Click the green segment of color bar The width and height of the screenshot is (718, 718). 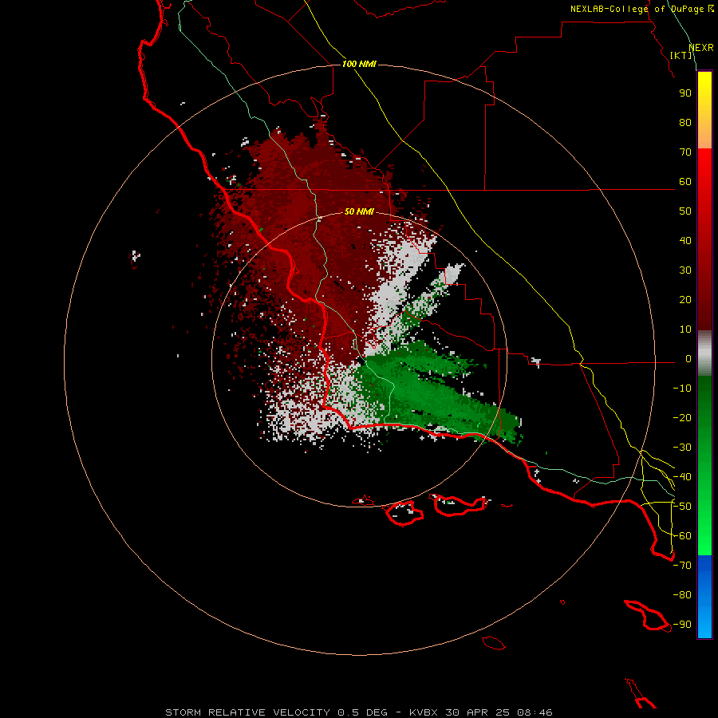click(x=704, y=466)
